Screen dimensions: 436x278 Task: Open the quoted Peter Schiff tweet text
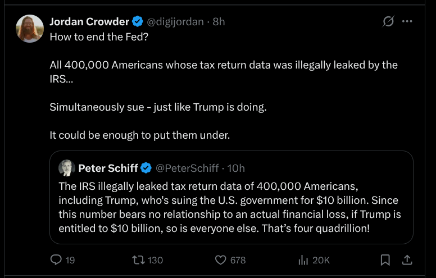pos(229,207)
